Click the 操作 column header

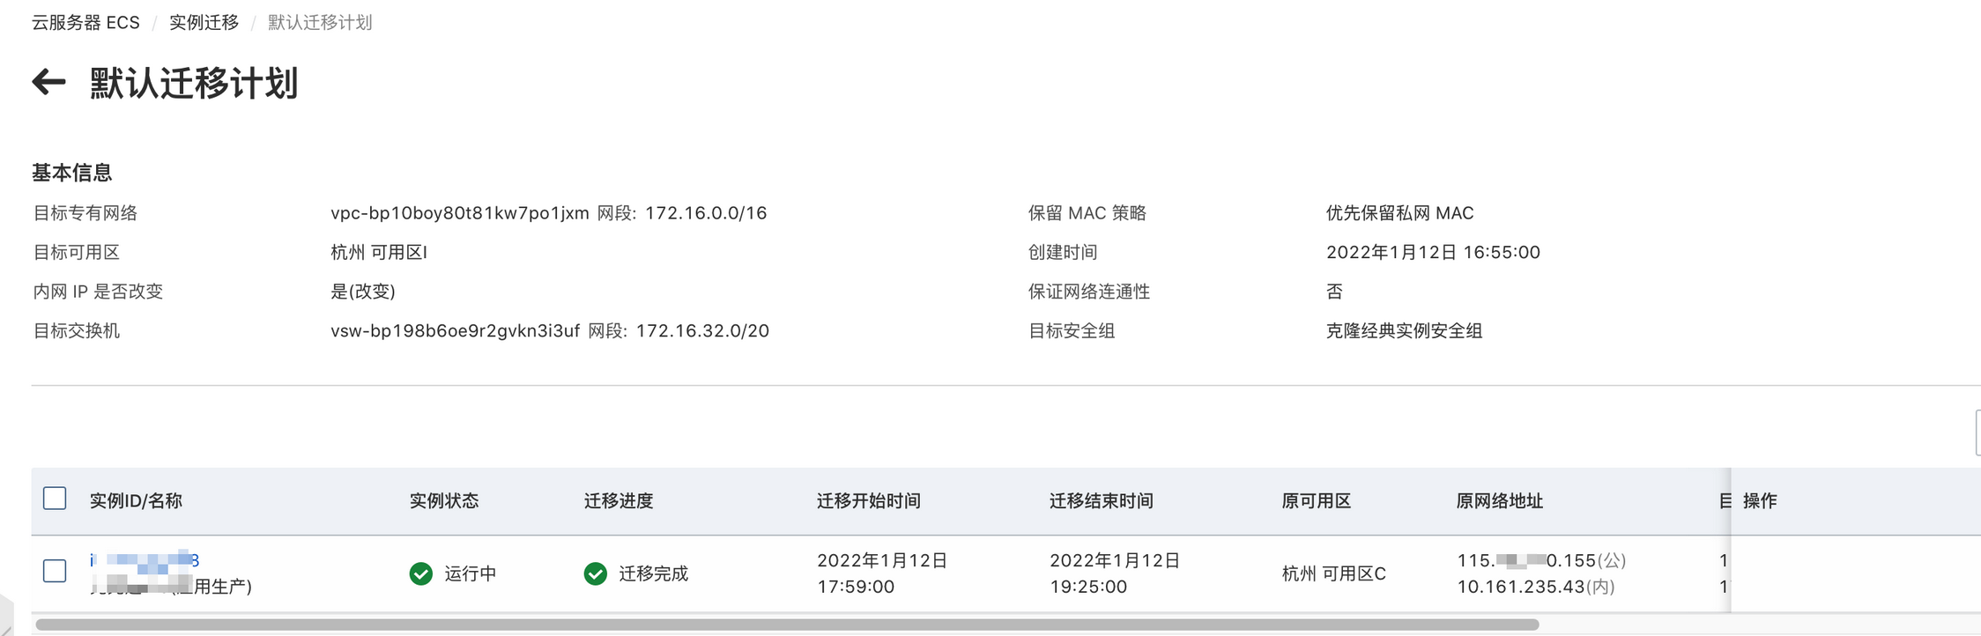[x=1760, y=501]
